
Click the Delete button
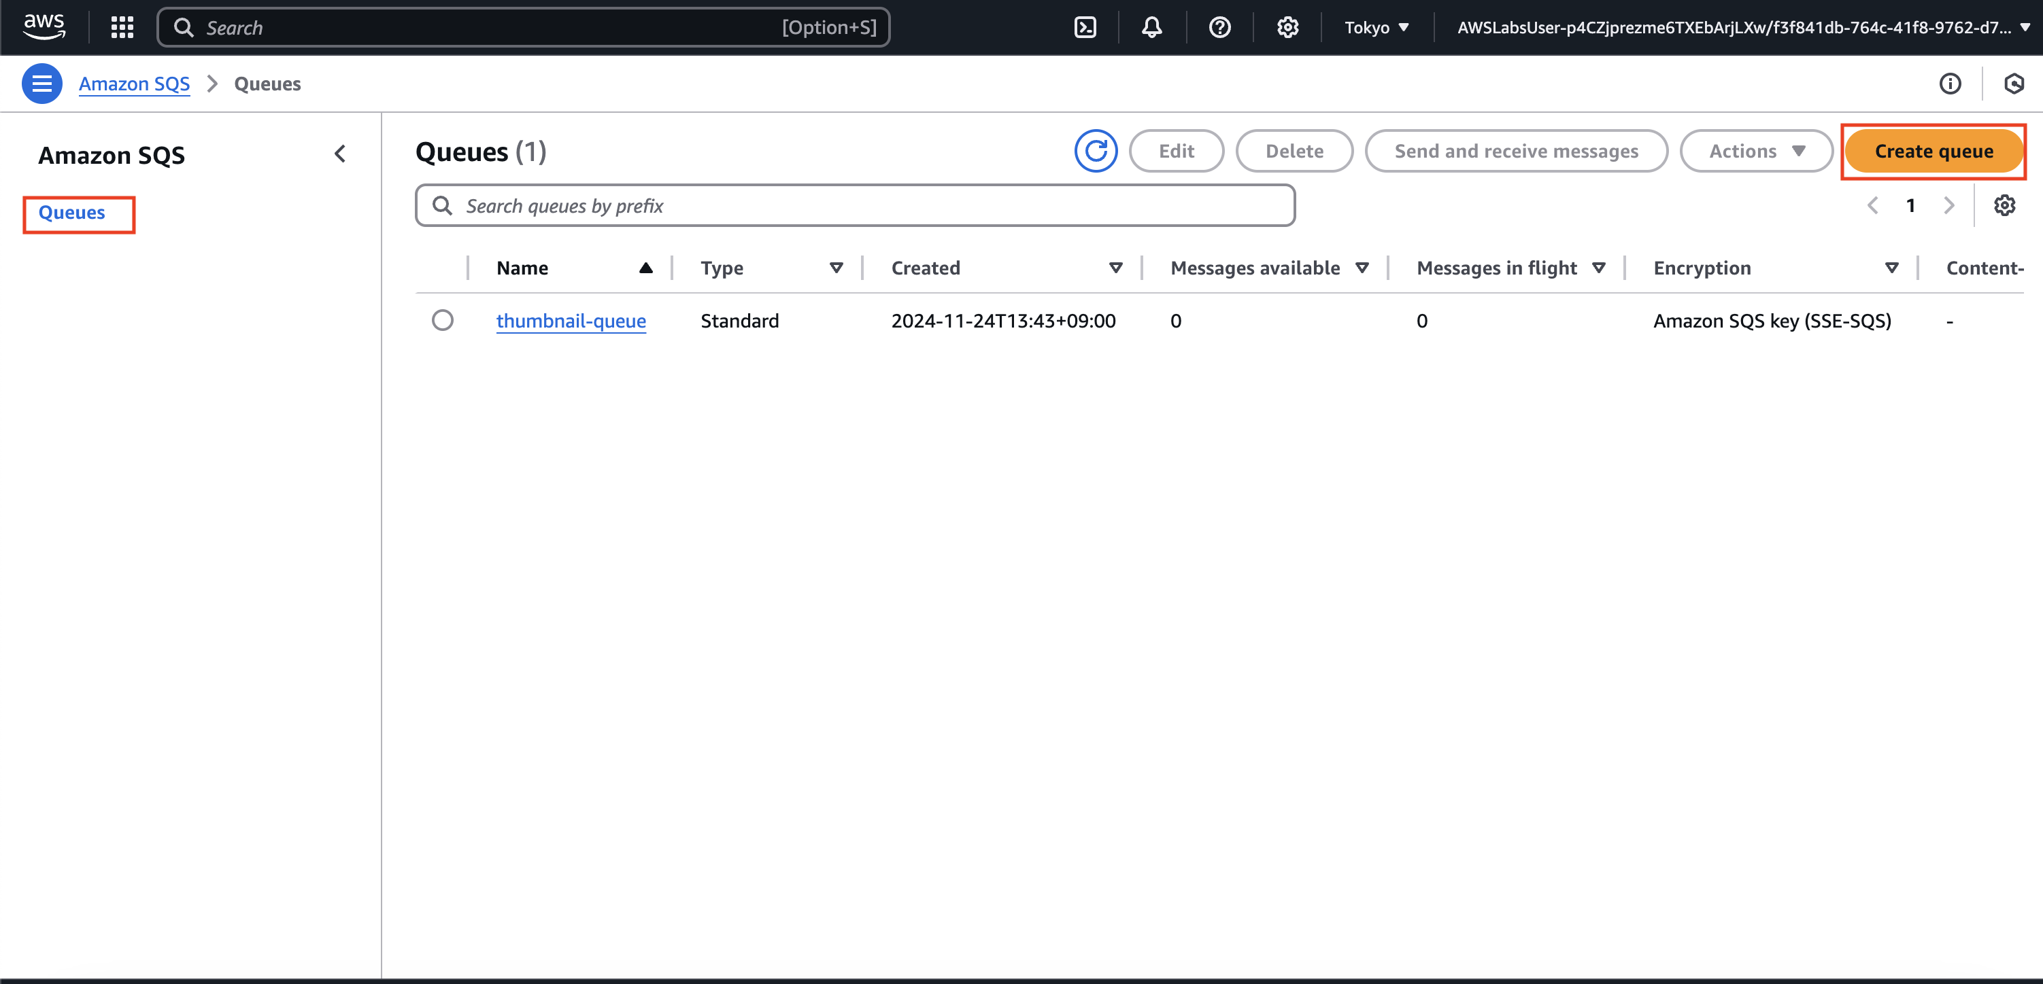click(1294, 151)
